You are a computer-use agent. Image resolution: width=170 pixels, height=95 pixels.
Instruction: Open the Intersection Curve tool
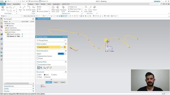tap(63, 9)
